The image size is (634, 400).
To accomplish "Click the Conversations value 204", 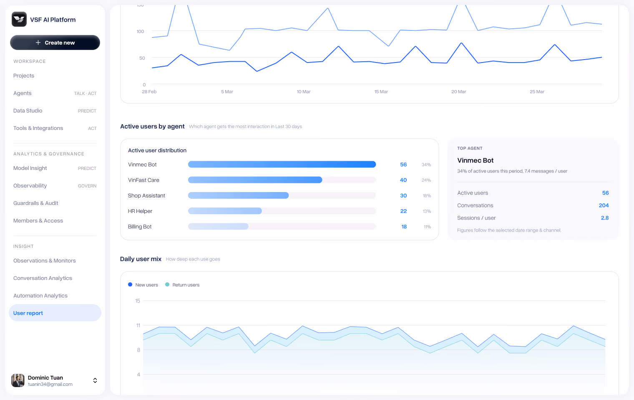I will coord(604,205).
